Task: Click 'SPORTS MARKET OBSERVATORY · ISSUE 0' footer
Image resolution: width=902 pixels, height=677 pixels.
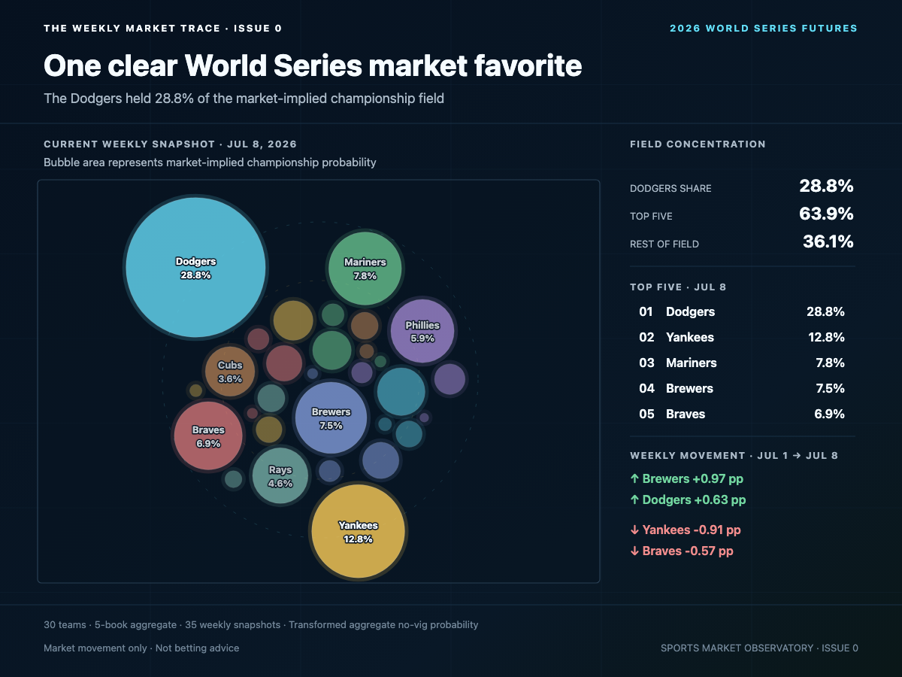Action: coord(759,648)
